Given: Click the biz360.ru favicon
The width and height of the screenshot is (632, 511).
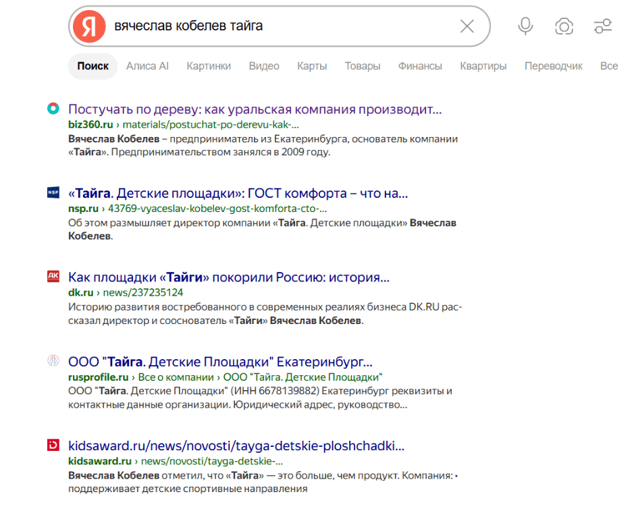Looking at the screenshot, I should pyautogui.click(x=53, y=109).
